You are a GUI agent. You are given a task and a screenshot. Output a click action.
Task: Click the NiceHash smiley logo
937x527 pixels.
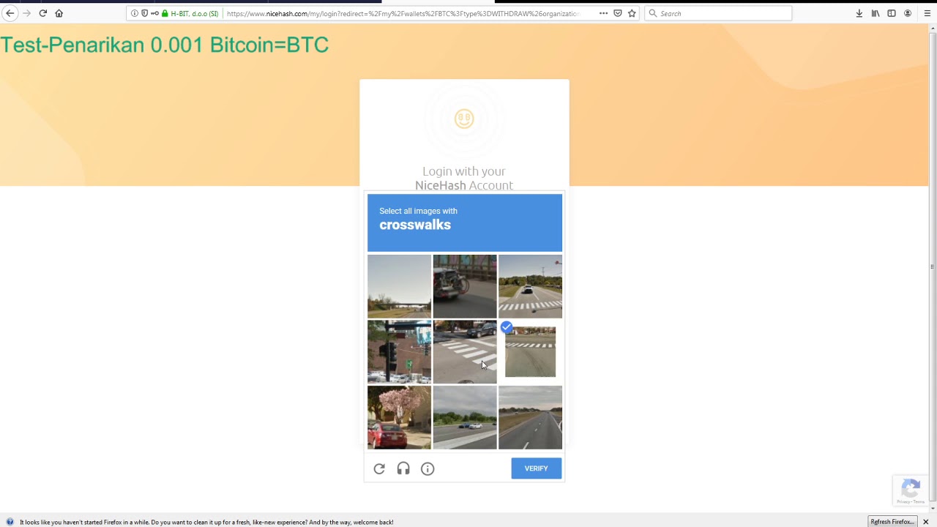[x=464, y=119]
